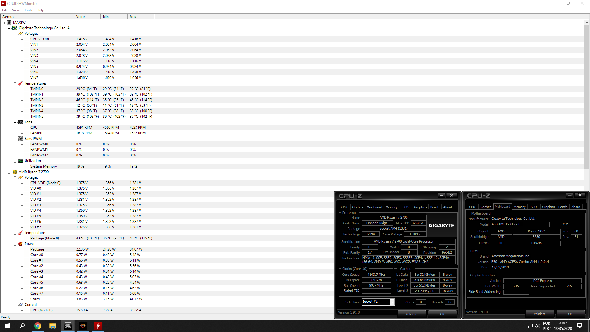Screen dimensions: 590x332
Task: Click the HWMonitor vertical scrollbar thumb
Action: click(x=587, y=97)
